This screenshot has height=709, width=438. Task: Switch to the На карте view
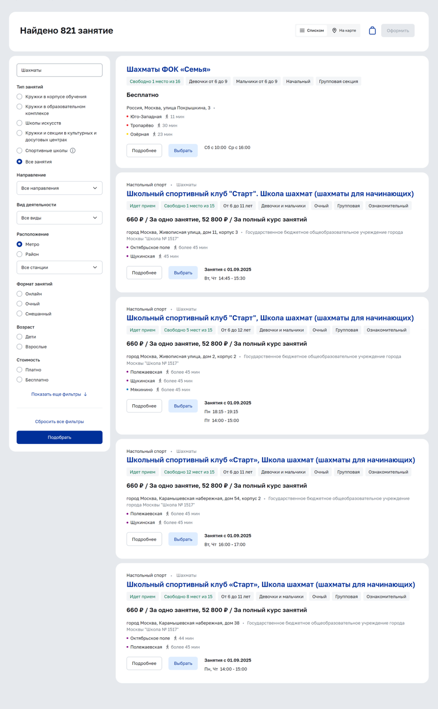[x=344, y=30]
